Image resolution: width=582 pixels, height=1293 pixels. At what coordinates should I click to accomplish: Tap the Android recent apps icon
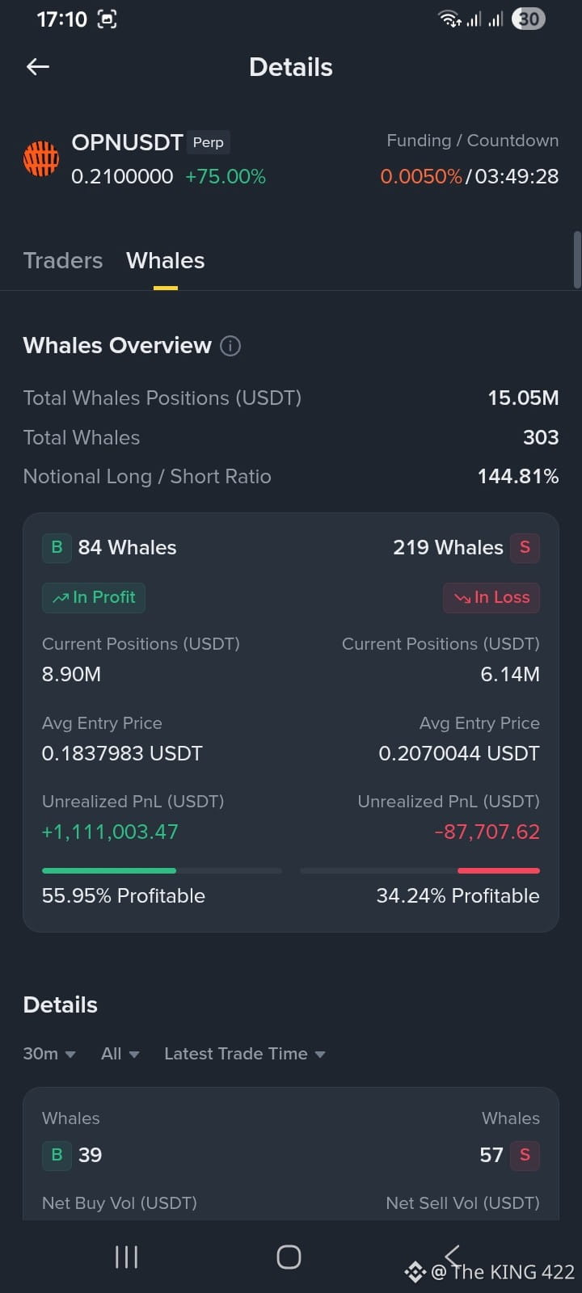coord(126,1257)
